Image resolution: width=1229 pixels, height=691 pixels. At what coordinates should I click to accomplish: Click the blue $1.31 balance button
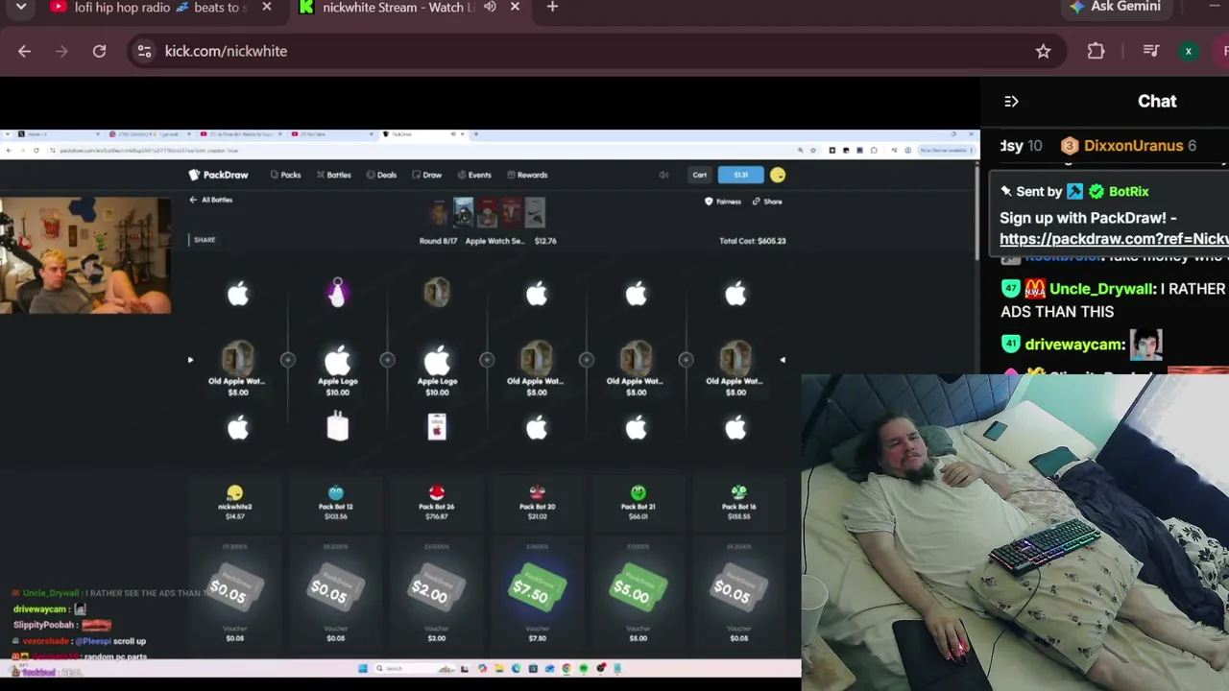(740, 175)
